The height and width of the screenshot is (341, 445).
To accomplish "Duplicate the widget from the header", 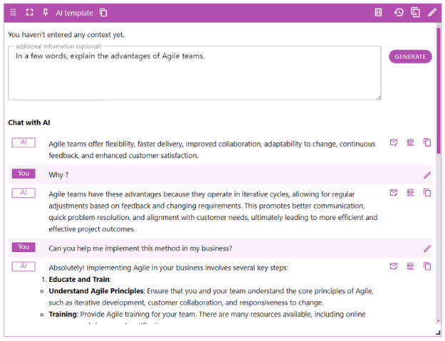I will coord(415,13).
